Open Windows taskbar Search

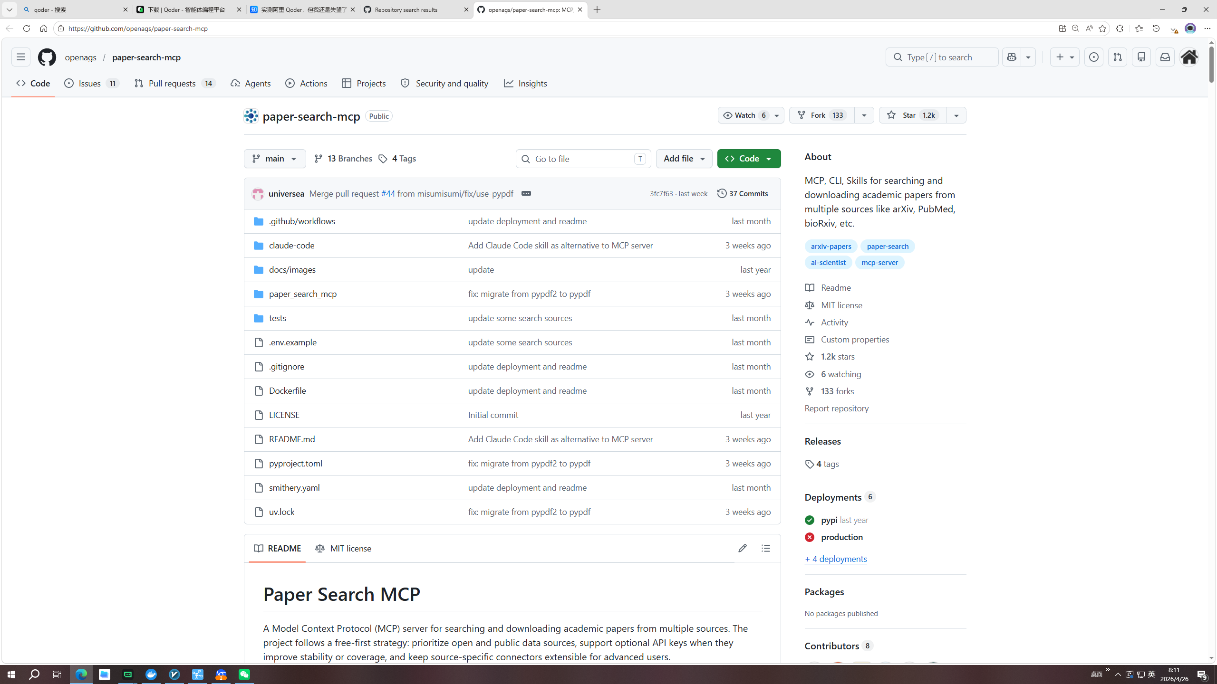point(34,674)
